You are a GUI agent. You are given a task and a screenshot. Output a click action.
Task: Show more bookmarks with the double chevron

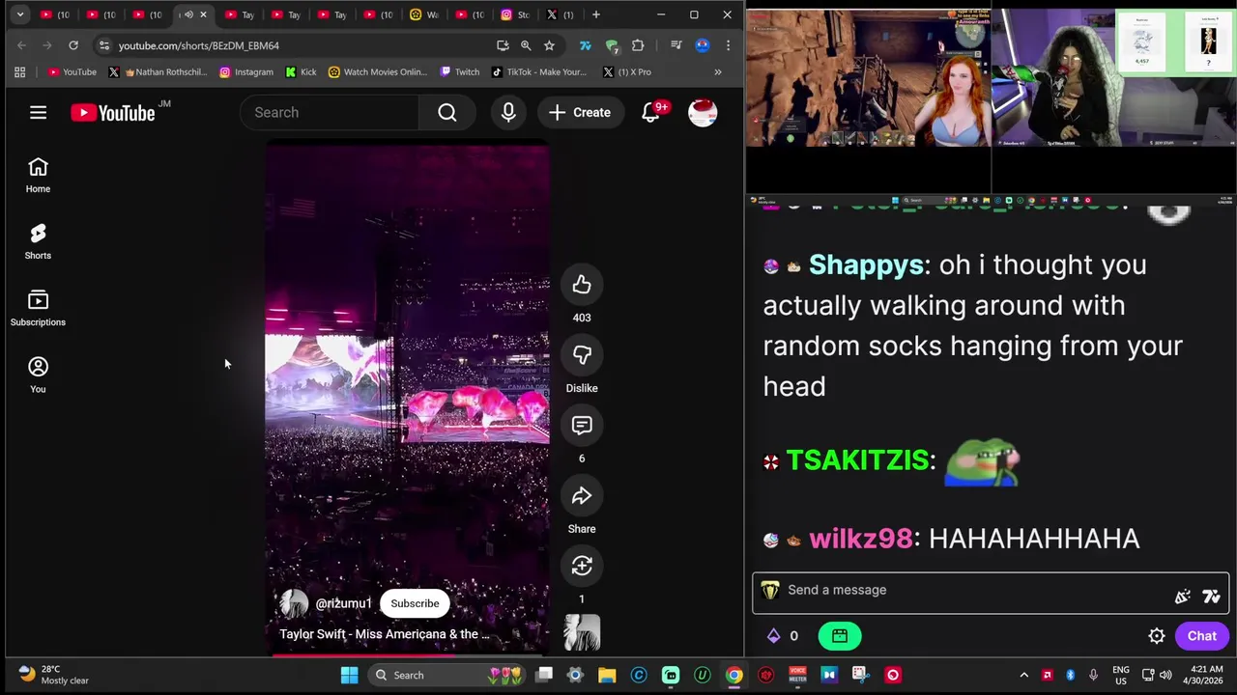coord(718,72)
